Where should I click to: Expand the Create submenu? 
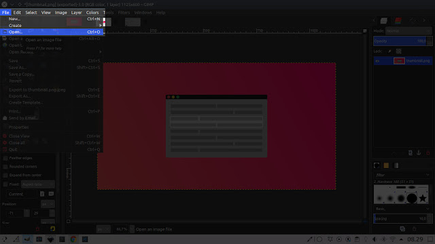click(52, 26)
